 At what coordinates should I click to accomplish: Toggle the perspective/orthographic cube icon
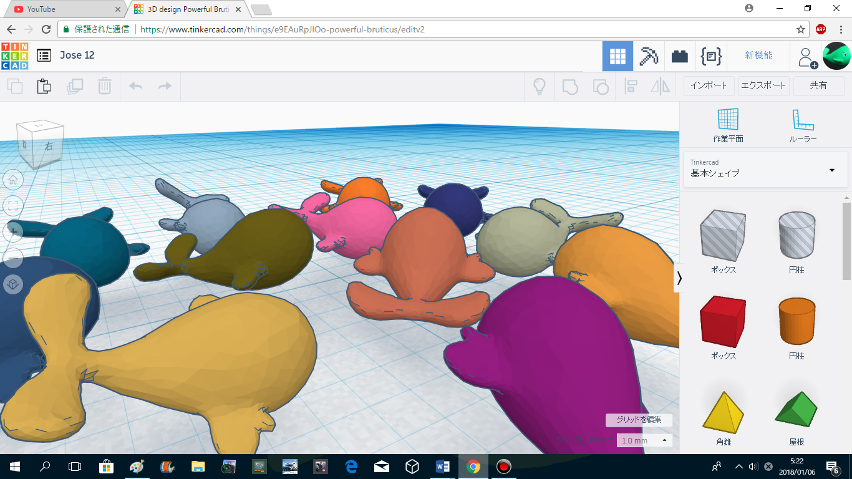13,284
